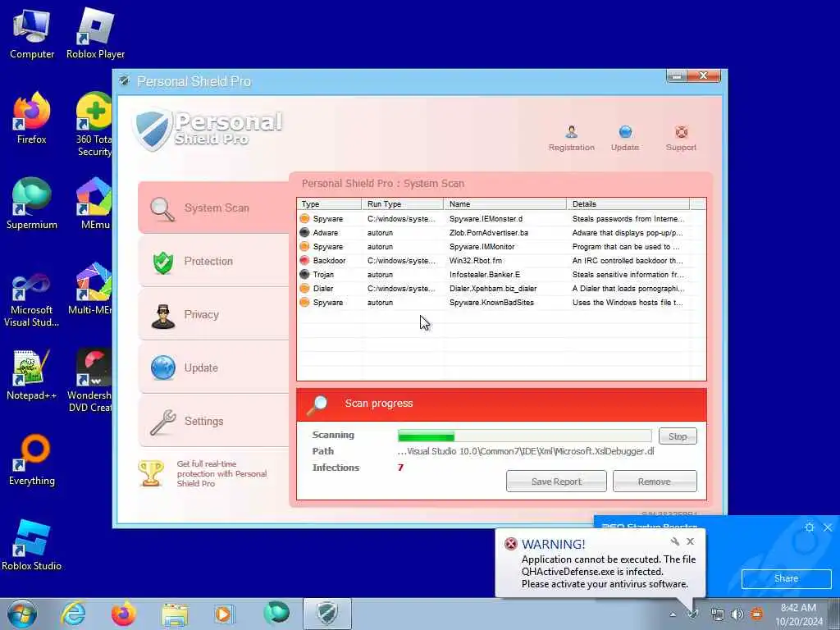840x630 pixels.
Task: Sort by the Type column header
Action: pos(329,204)
